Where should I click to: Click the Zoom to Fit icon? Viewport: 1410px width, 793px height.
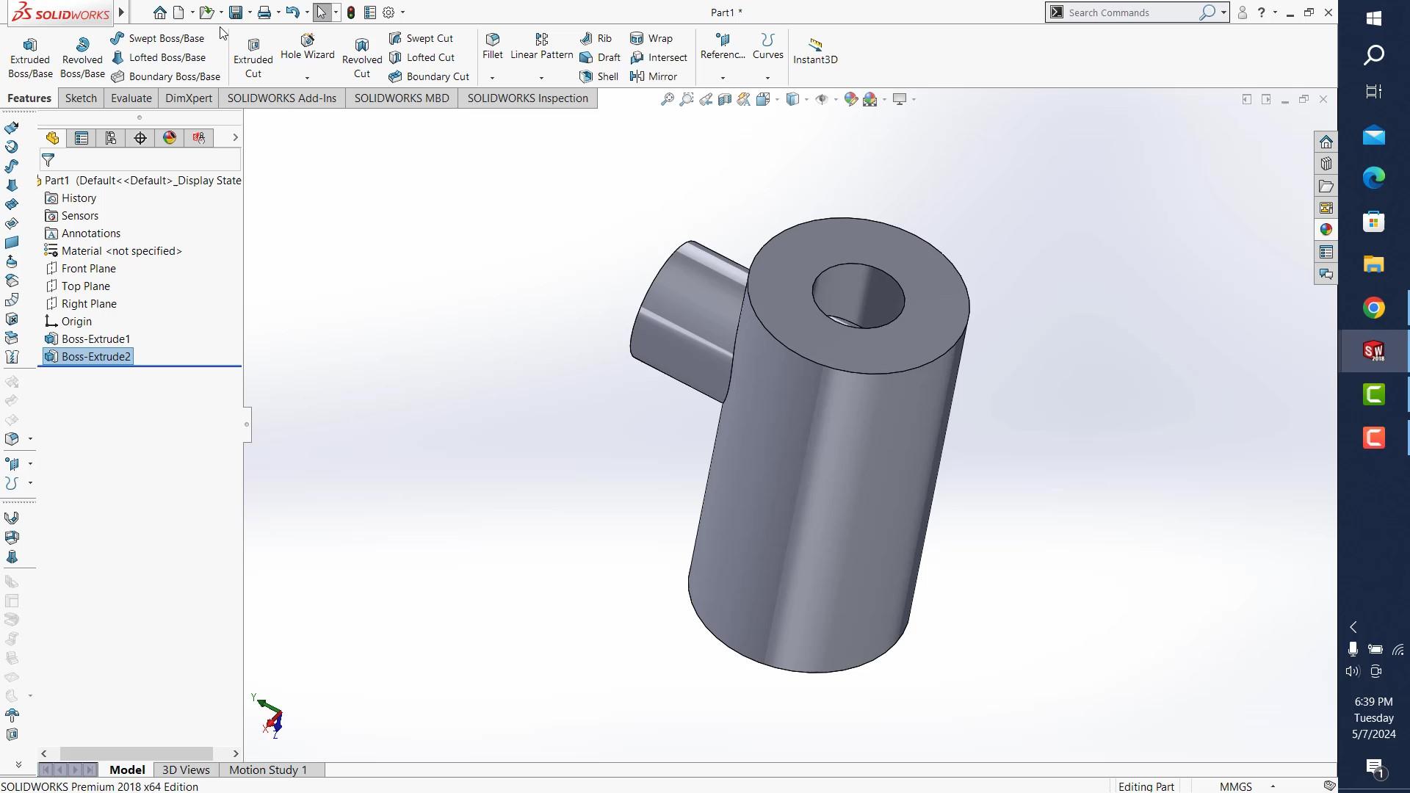pos(667,99)
